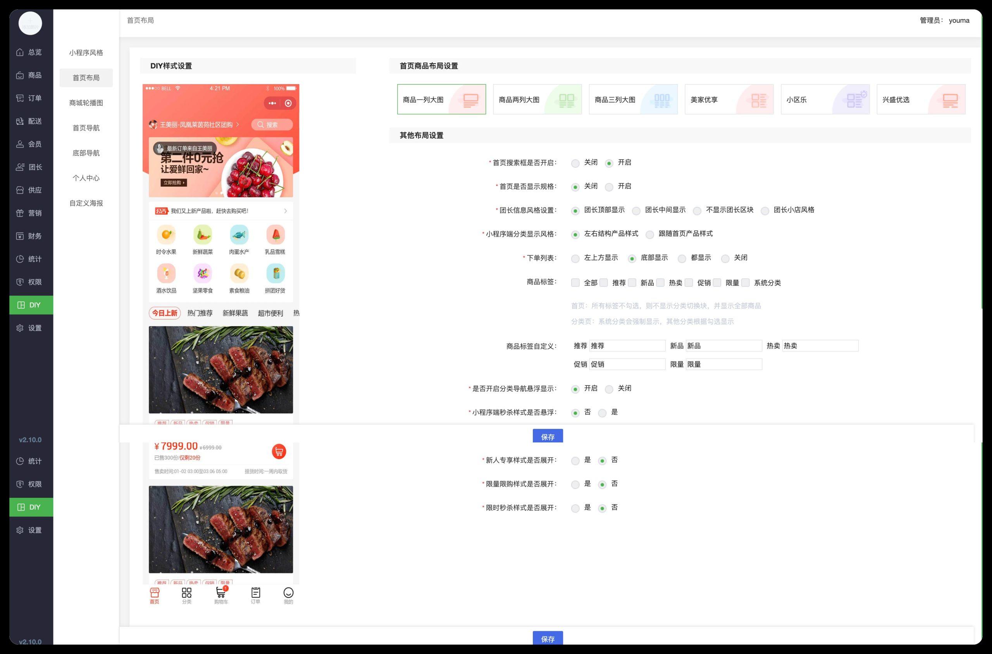Click the 购物车 cart icon in bottom nav
This screenshot has width=992, height=654.
point(220,593)
